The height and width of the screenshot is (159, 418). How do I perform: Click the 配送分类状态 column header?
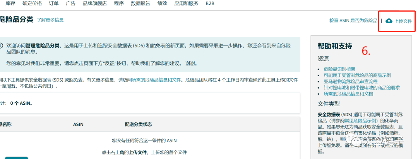point(138,125)
